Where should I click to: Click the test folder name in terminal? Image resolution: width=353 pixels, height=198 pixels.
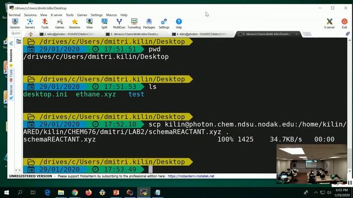pos(136,94)
